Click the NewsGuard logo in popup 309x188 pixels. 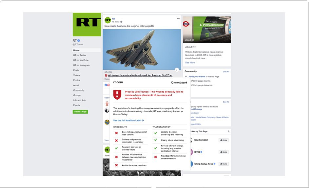pos(179,83)
